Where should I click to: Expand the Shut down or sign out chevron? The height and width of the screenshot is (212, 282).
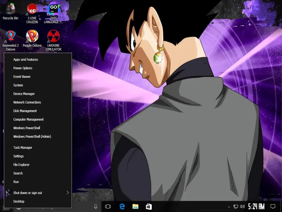(68, 193)
